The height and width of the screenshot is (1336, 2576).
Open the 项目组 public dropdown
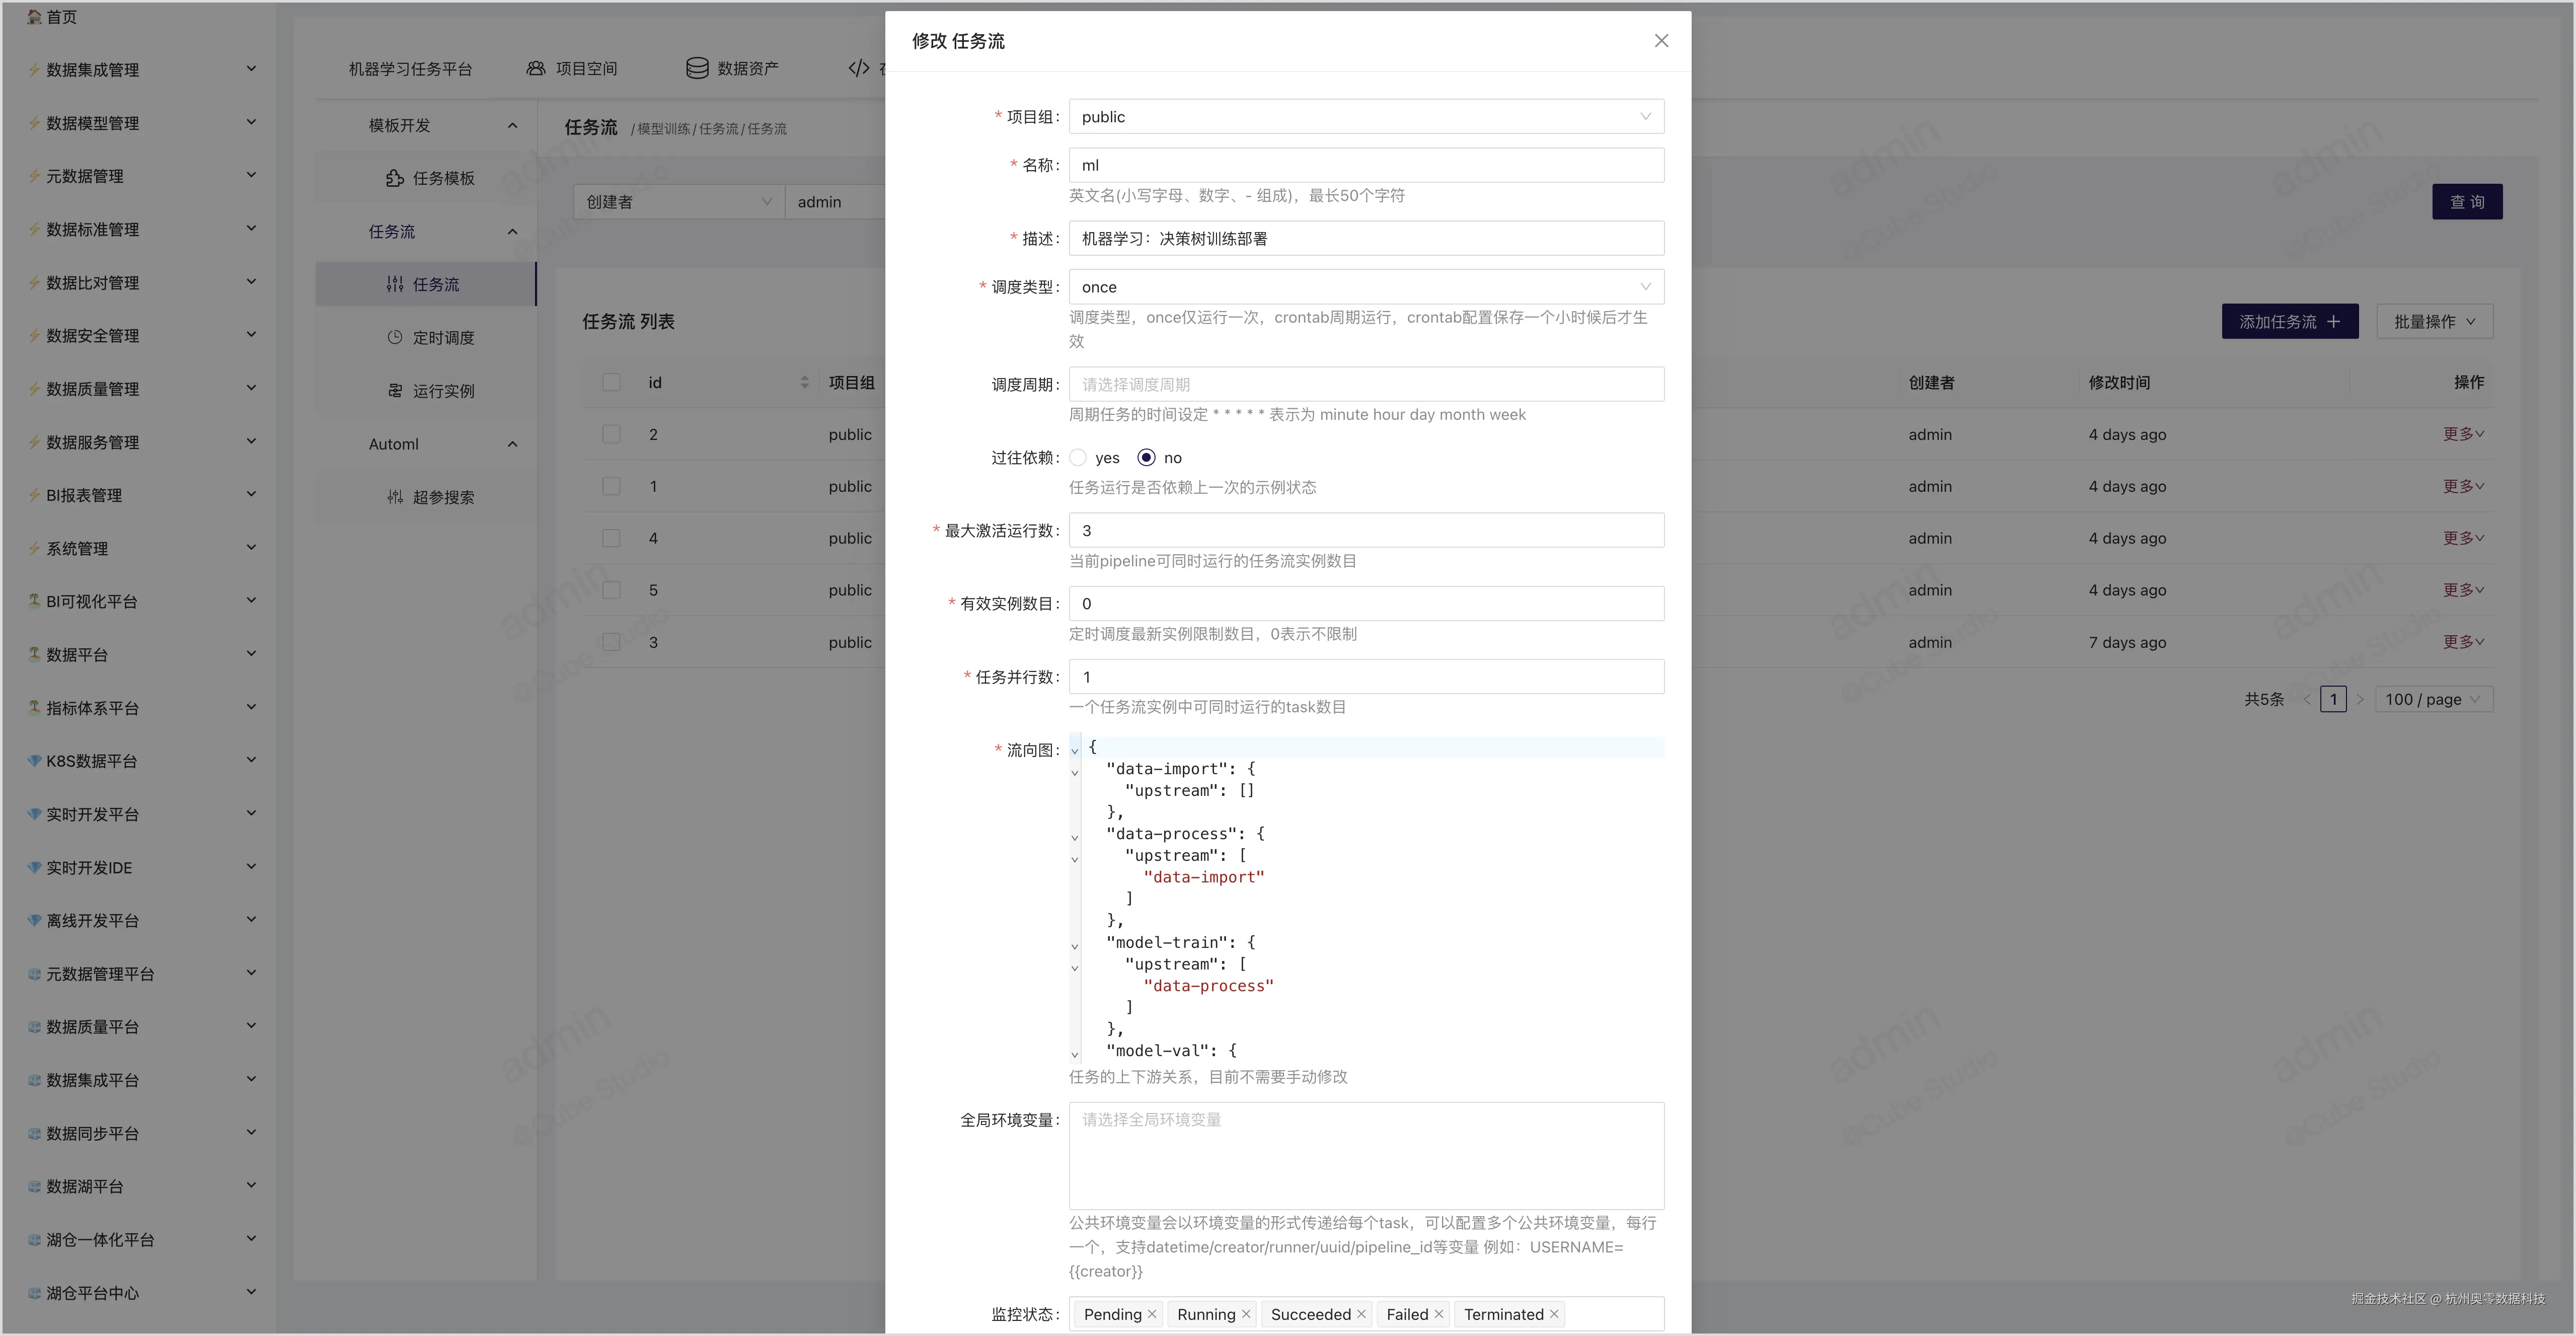1365,117
